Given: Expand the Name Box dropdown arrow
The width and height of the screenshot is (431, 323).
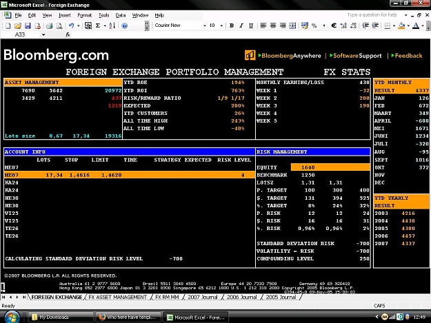Looking at the screenshot, I should [43, 34].
